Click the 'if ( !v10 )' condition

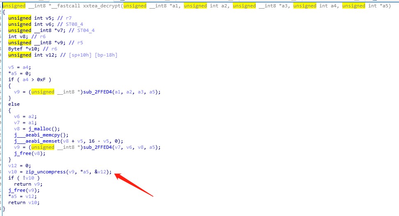24,178
